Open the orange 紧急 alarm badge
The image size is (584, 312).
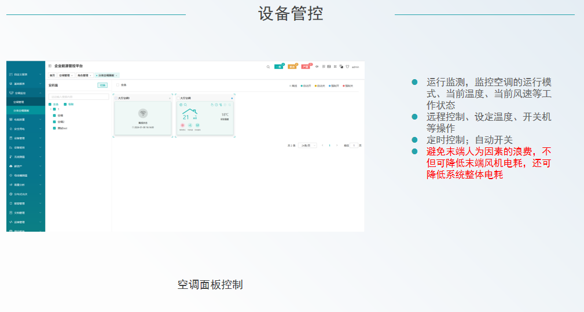coord(292,66)
